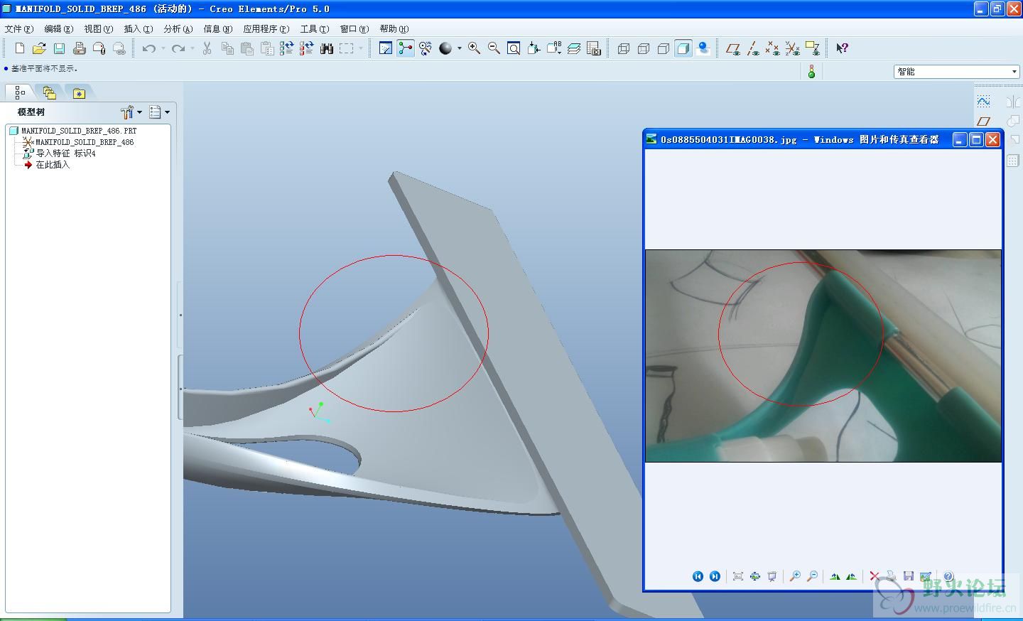Toggle datum planes display on
1023x621 pixels.
(x=733, y=48)
